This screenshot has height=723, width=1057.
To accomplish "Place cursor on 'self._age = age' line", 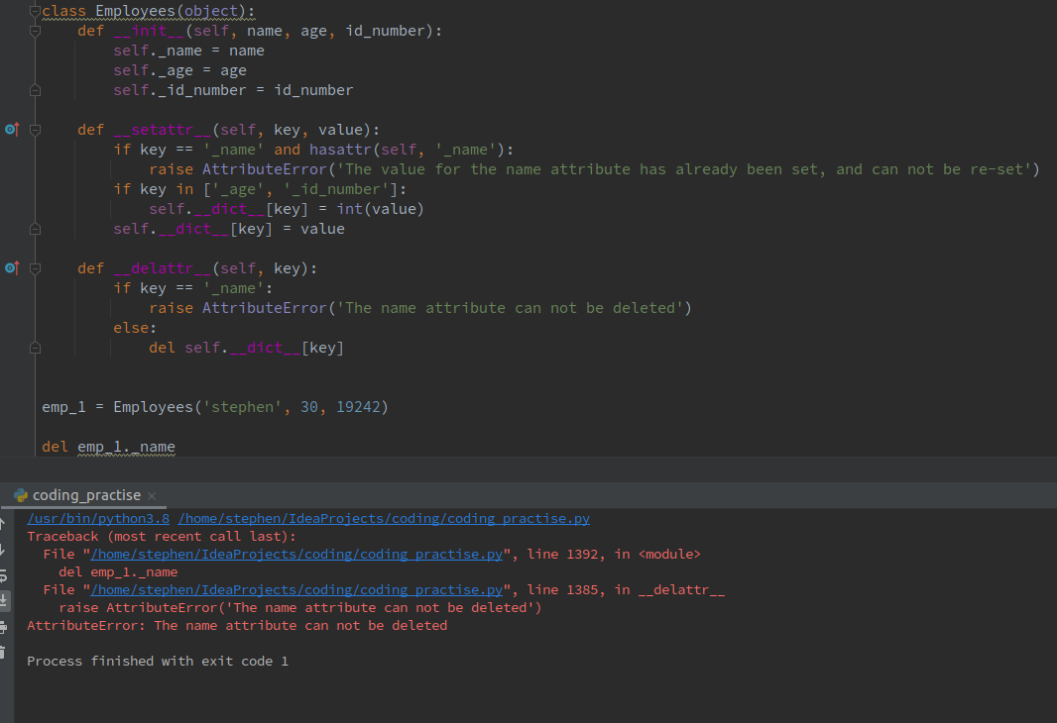I will (180, 70).
